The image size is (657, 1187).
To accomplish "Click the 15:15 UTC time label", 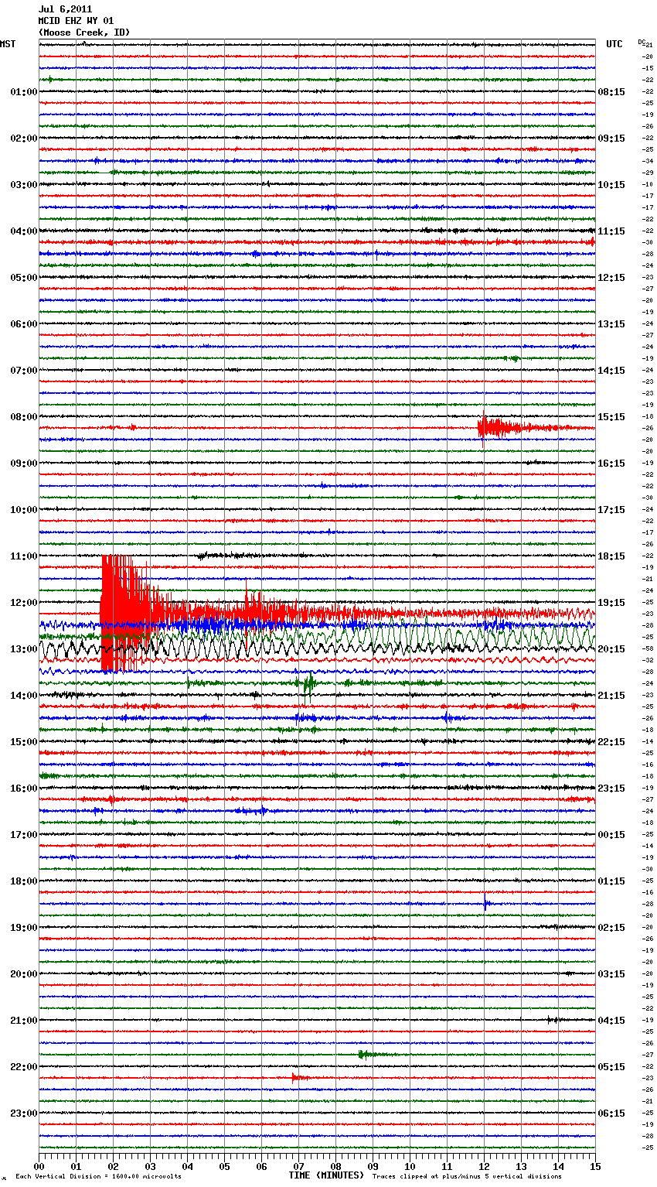I will point(611,417).
